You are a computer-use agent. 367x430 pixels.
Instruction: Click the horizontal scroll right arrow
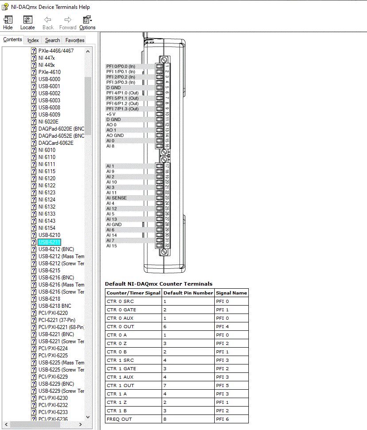pyautogui.click(x=80, y=424)
